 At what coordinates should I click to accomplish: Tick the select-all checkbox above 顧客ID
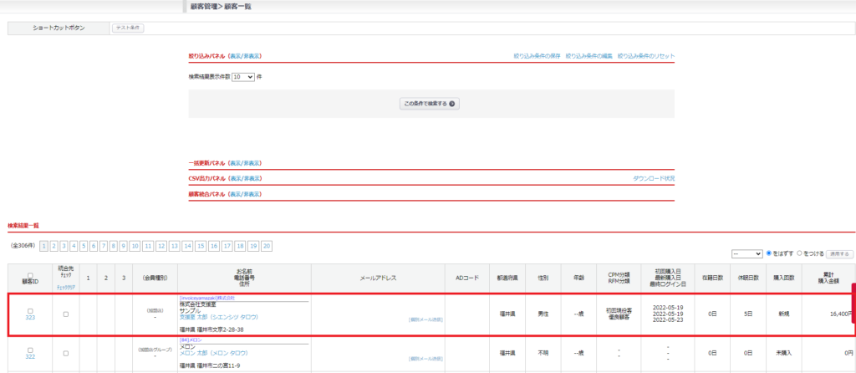[30, 275]
